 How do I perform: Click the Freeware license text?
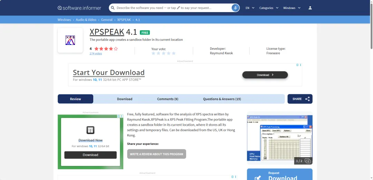point(273,53)
